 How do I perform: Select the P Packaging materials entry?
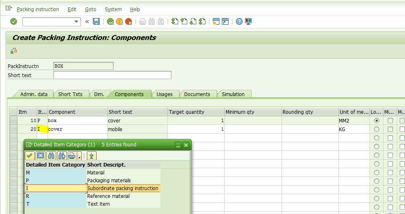click(x=93, y=181)
